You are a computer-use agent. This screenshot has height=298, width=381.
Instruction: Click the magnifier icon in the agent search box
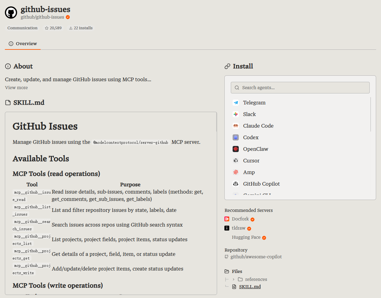pos(237,88)
